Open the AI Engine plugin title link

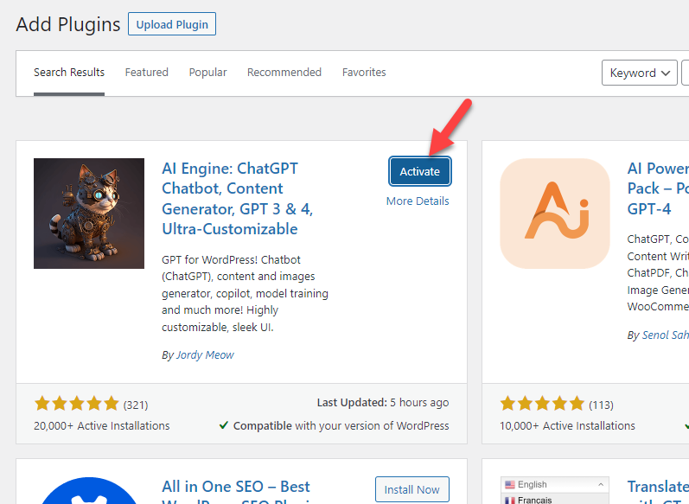pos(237,199)
